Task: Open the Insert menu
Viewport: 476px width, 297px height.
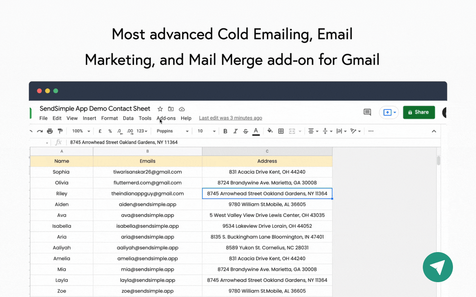Action: click(x=90, y=118)
